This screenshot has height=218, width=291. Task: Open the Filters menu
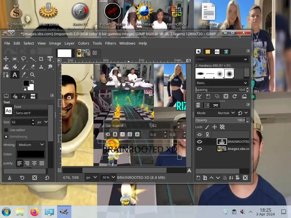111,43
